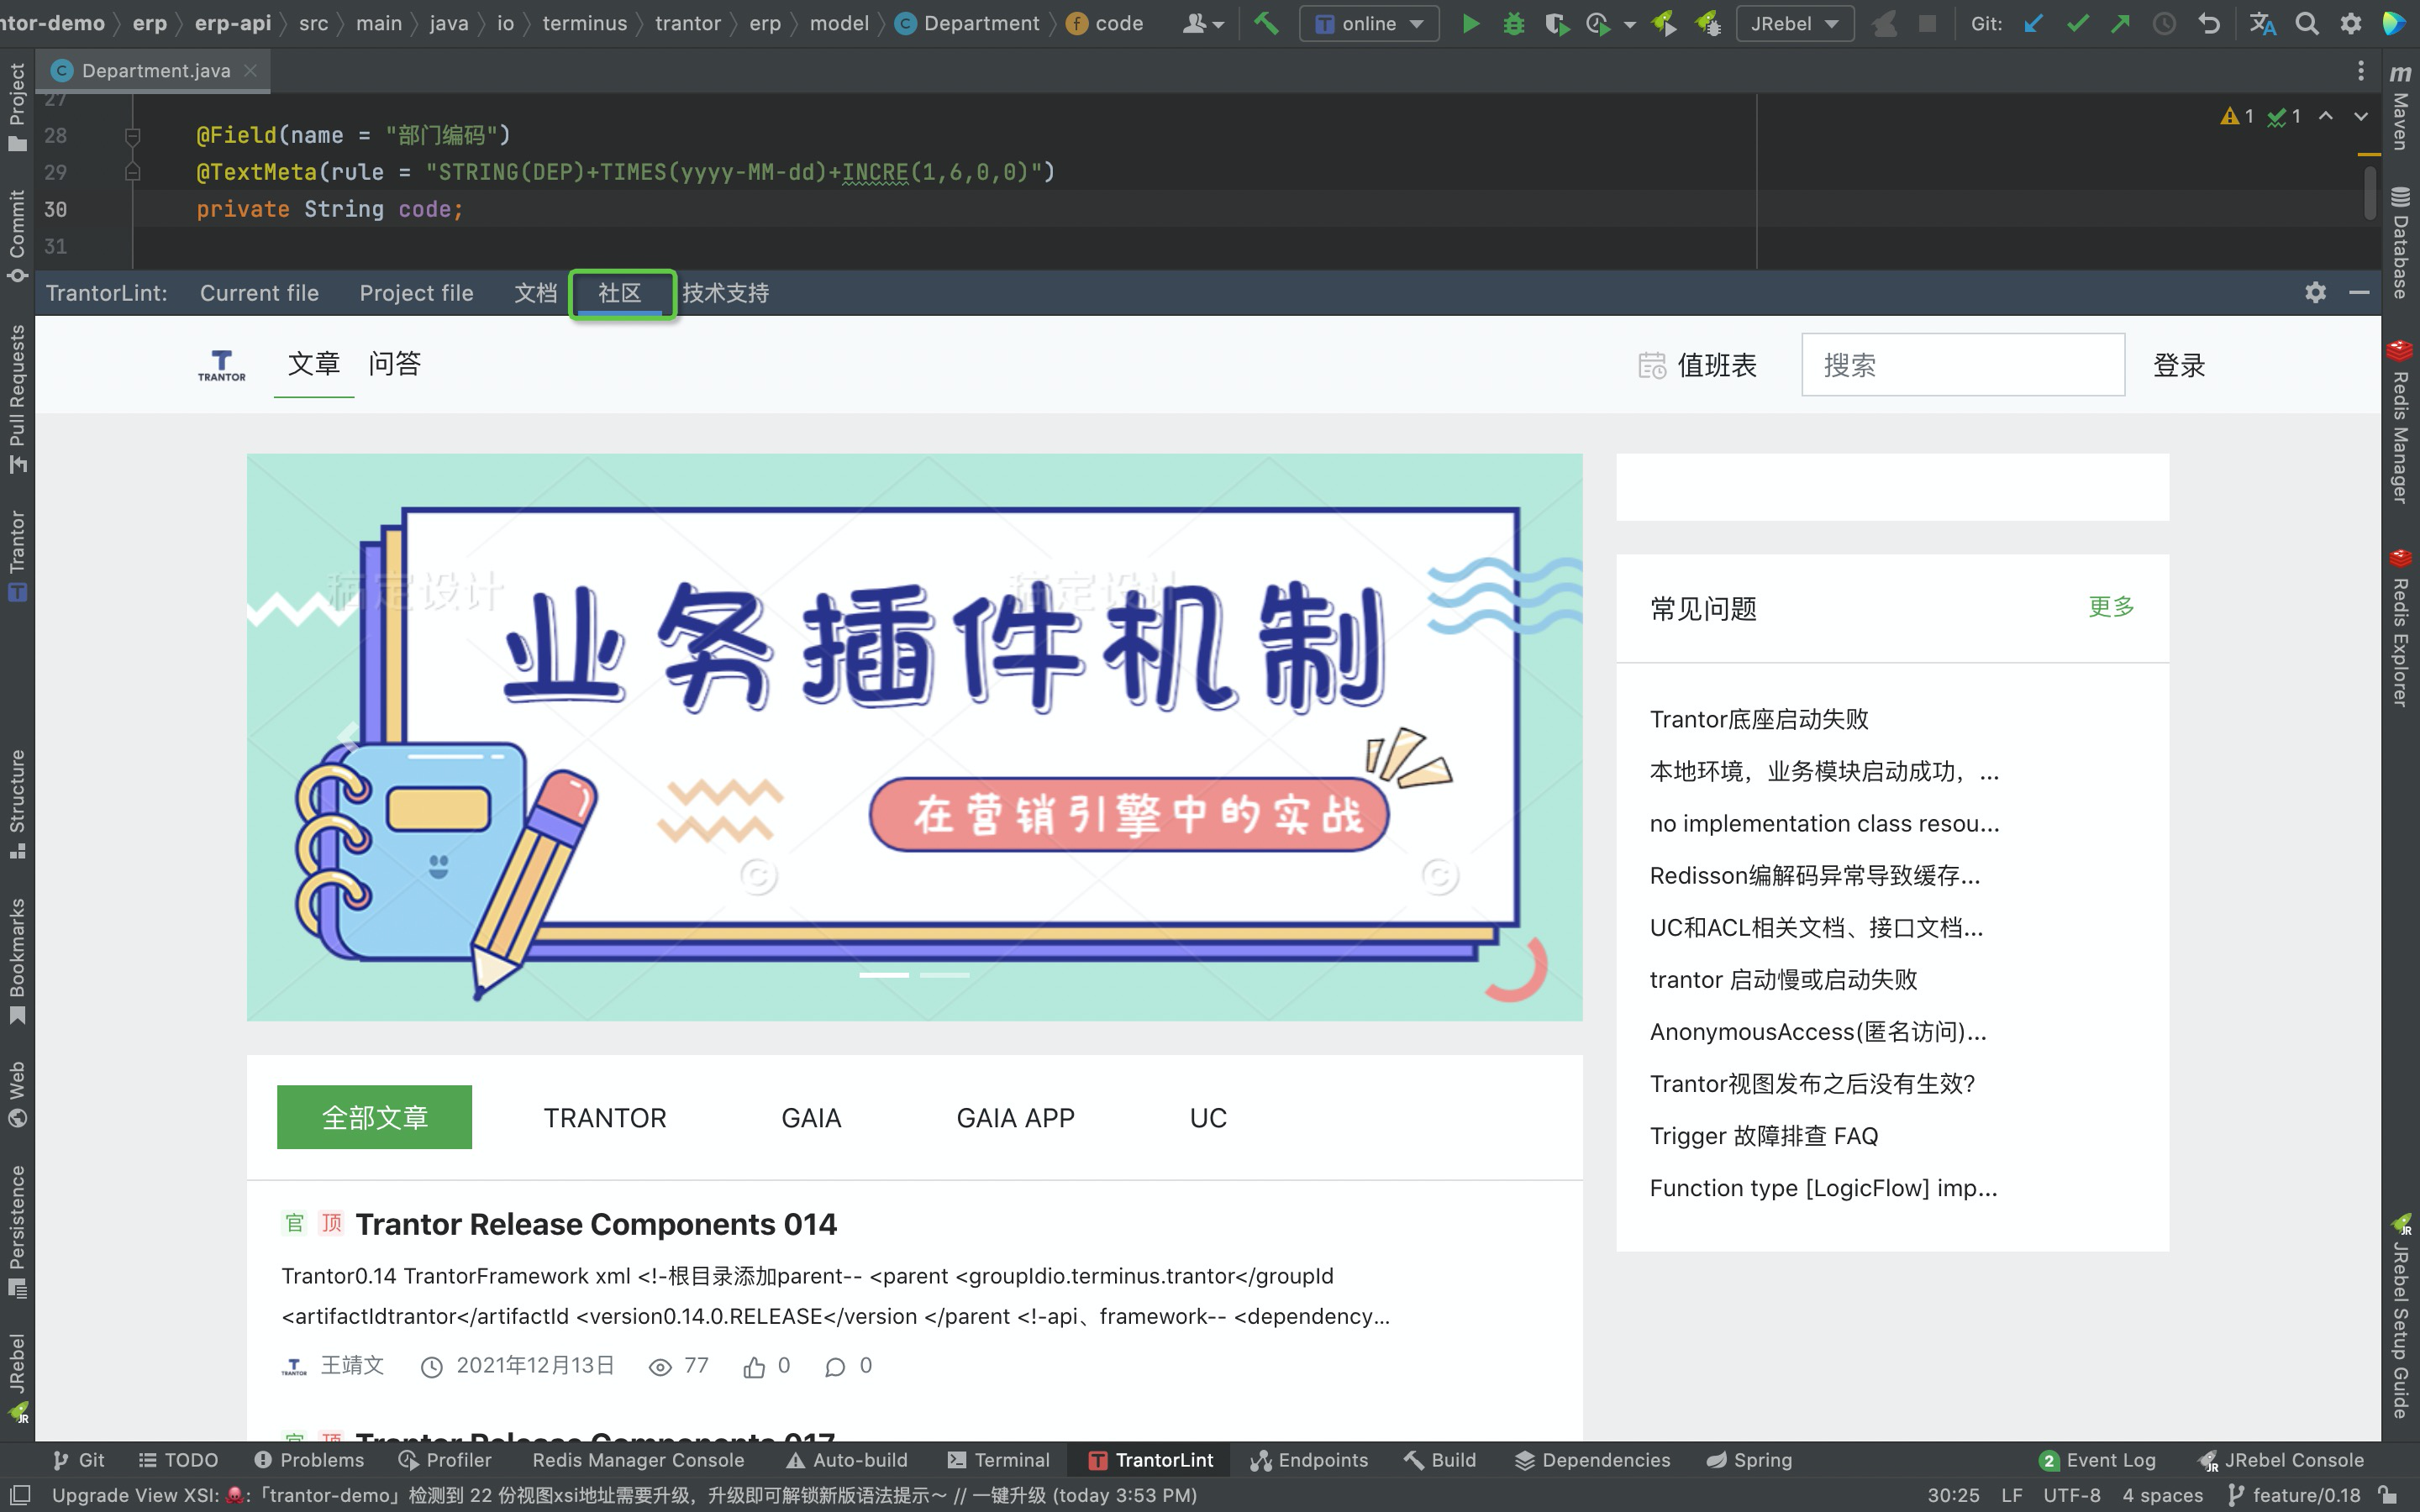Run the online configuration
Viewport: 2420px width, 1512px height.
[1470, 23]
